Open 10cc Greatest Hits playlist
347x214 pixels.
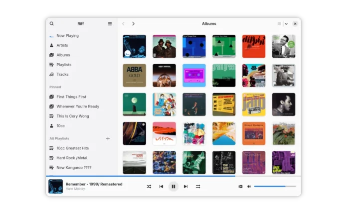click(81, 148)
